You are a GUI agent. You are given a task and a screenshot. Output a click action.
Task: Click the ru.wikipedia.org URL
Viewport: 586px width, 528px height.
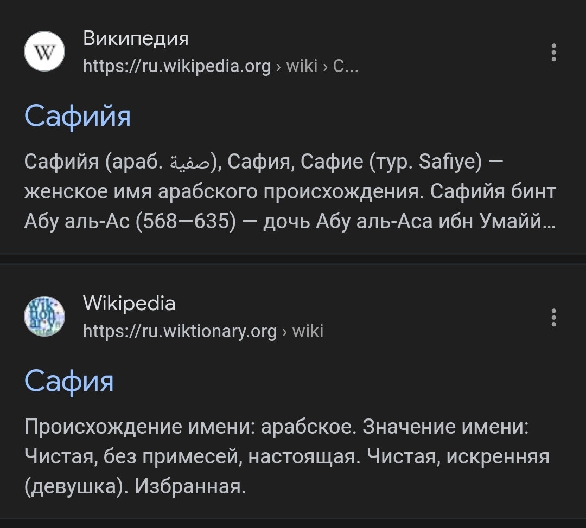pos(177,66)
